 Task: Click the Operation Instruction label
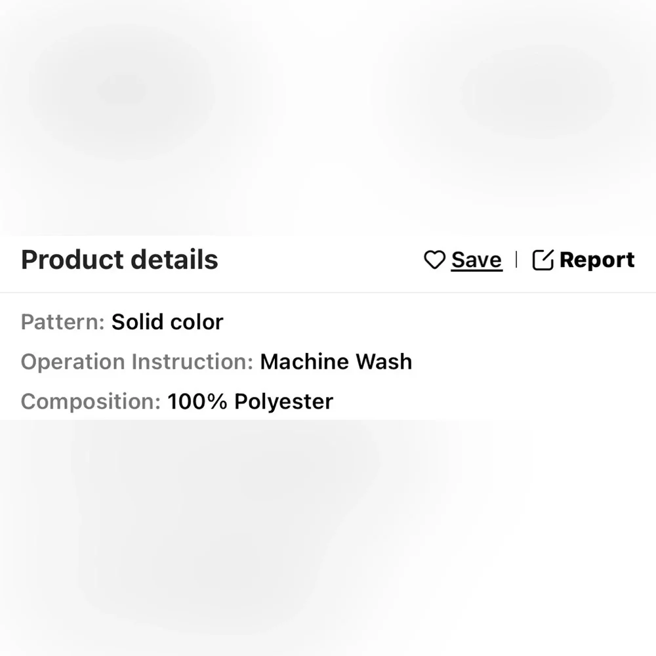coord(137,361)
